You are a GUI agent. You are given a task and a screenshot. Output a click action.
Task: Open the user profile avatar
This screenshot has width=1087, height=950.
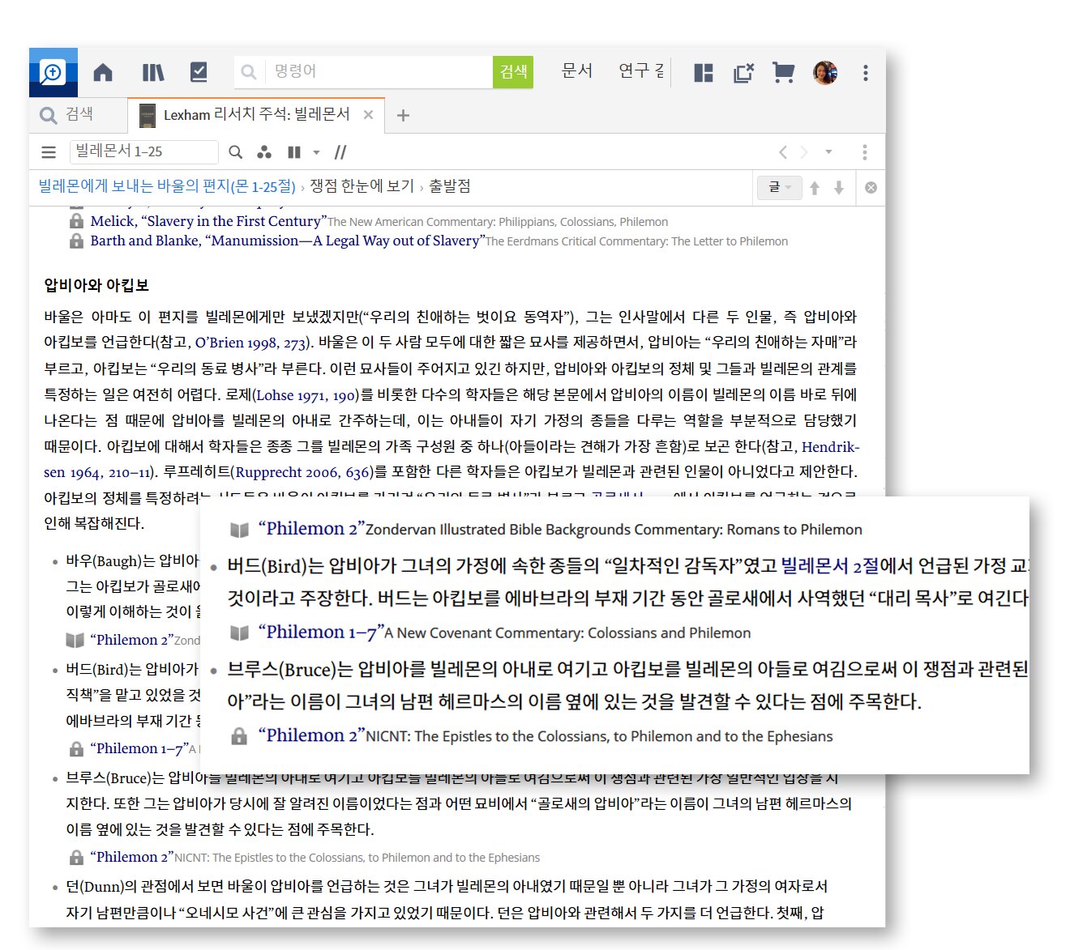tap(825, 73)
